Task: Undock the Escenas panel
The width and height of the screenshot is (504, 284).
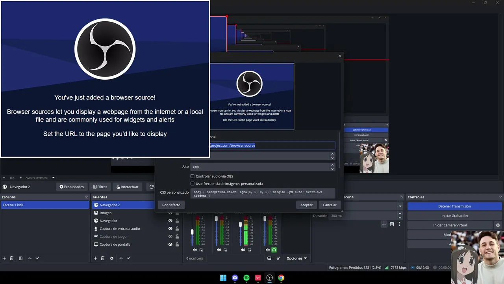Action: click(87, 197)
